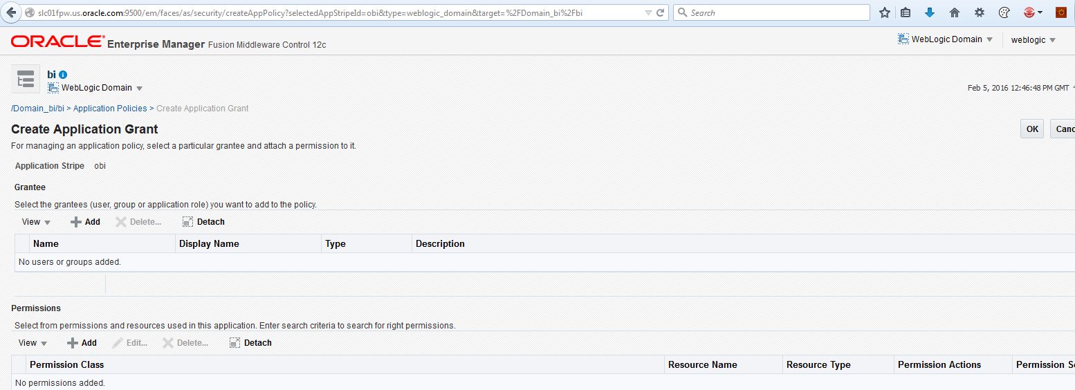Click the orange square extension icon

(x=1061, y=12)
